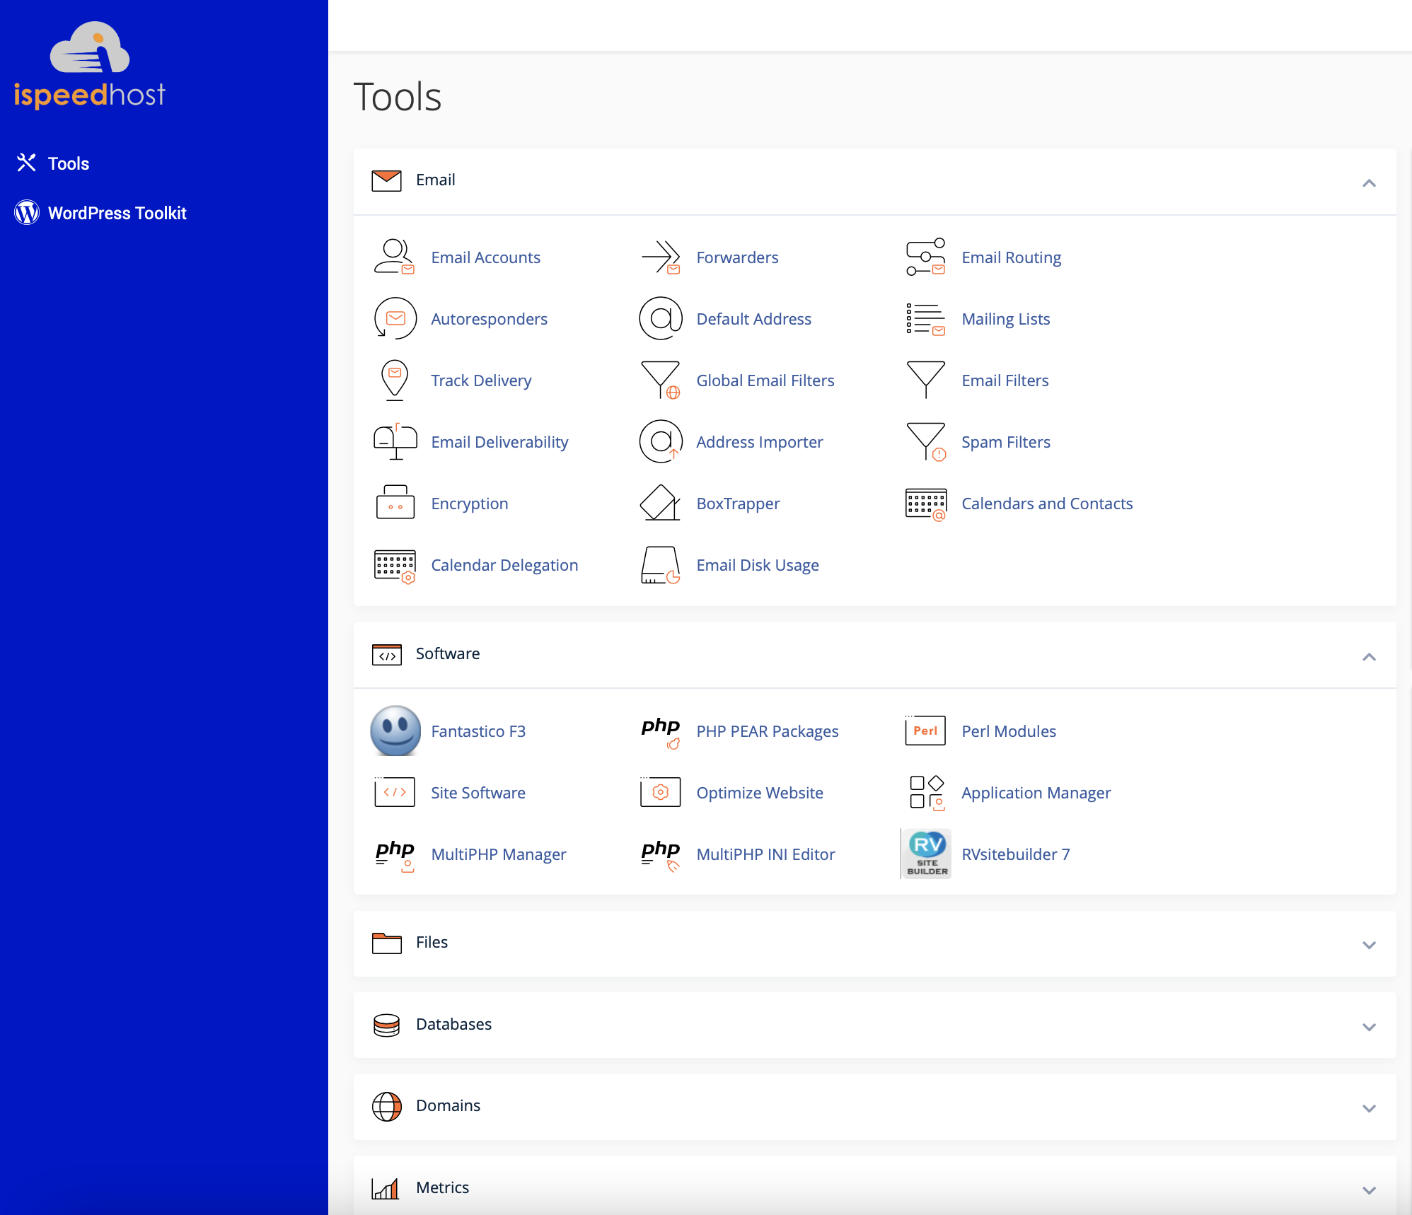Image resolution: width=1412 pixels, height=1215 pixels.
Task: Select MultiPHP Manager tool
Action: 498,854
